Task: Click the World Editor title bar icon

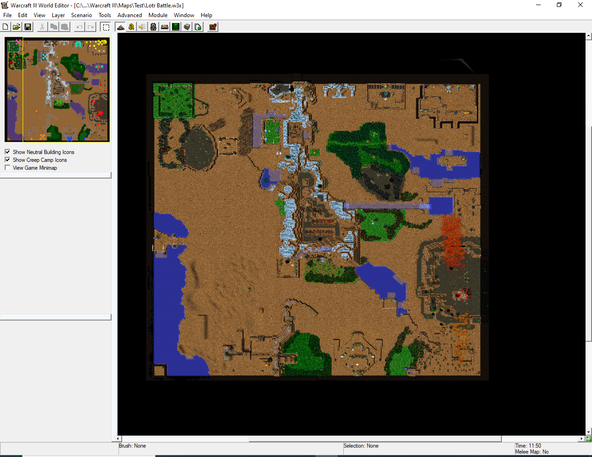Action: point(5,5)
